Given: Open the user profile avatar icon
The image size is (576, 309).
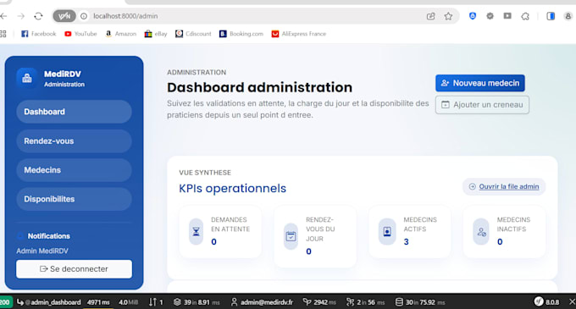Looking at the screenshot, I should click(568, 16).
